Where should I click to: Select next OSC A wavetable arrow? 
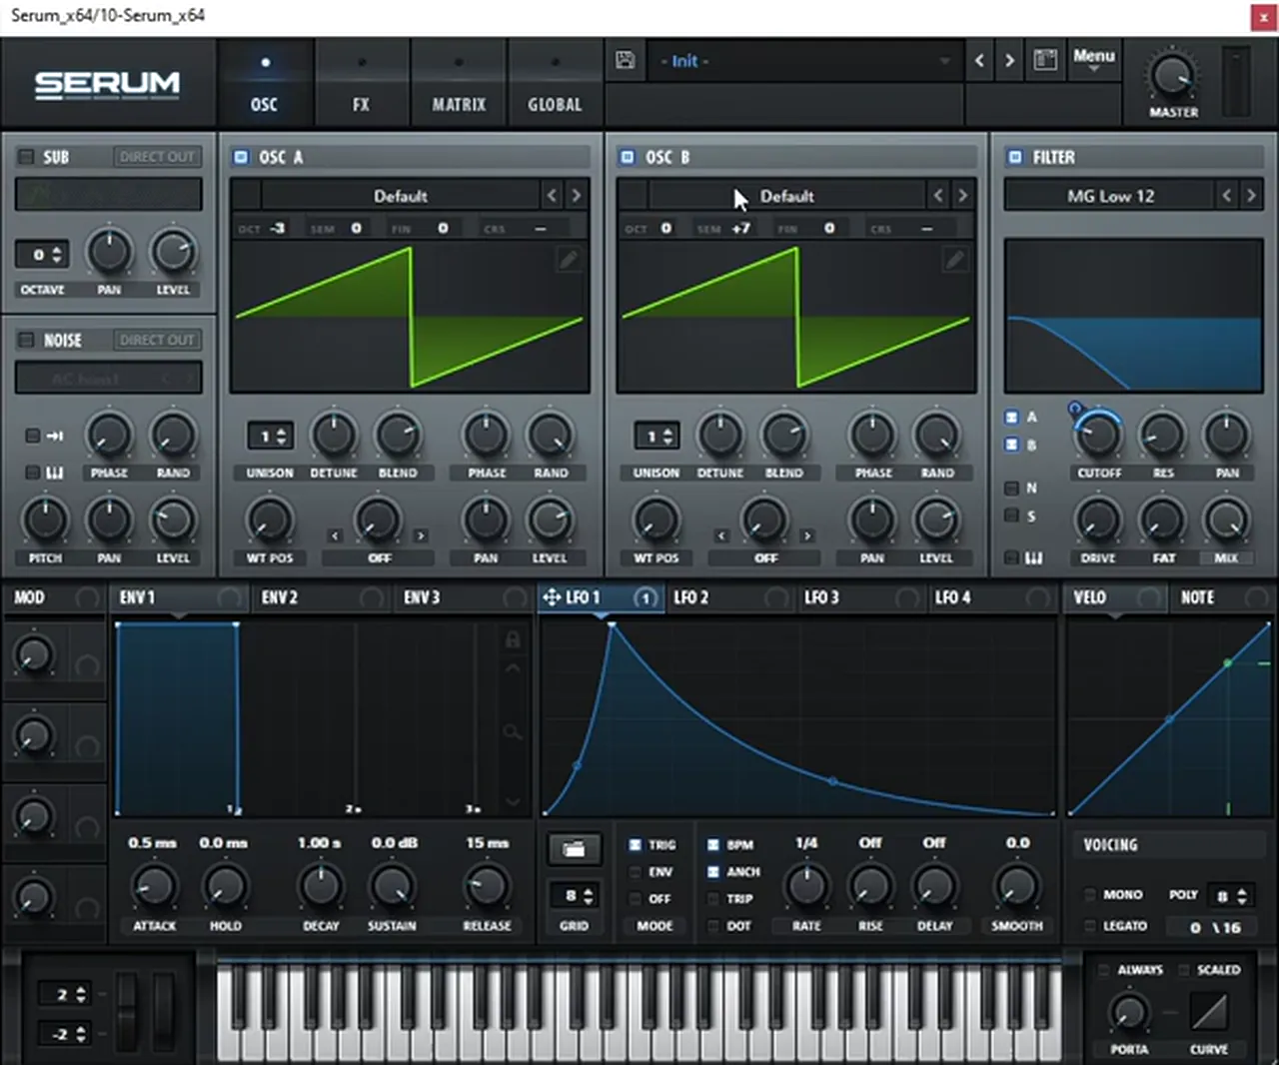point(576,196)
